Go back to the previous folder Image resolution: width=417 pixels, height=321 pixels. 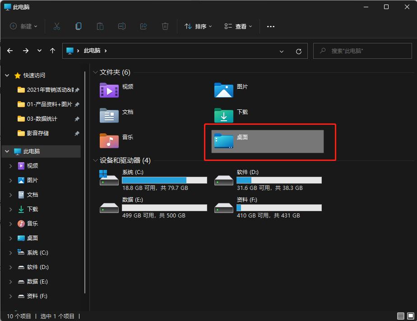tap(10, 51)
